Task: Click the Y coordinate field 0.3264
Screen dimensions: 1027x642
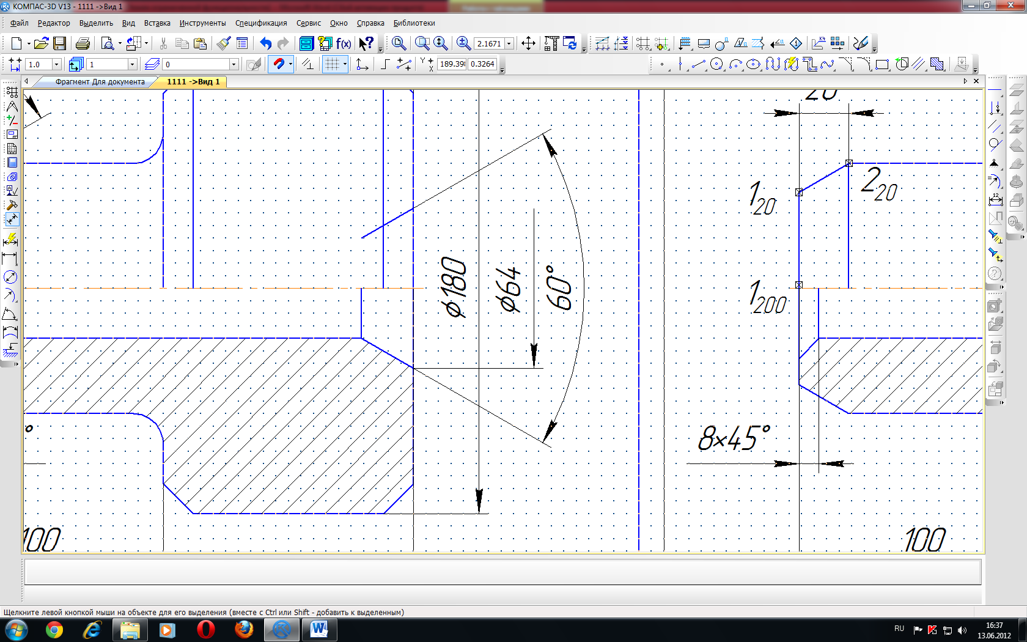Action: coord(482,64)
